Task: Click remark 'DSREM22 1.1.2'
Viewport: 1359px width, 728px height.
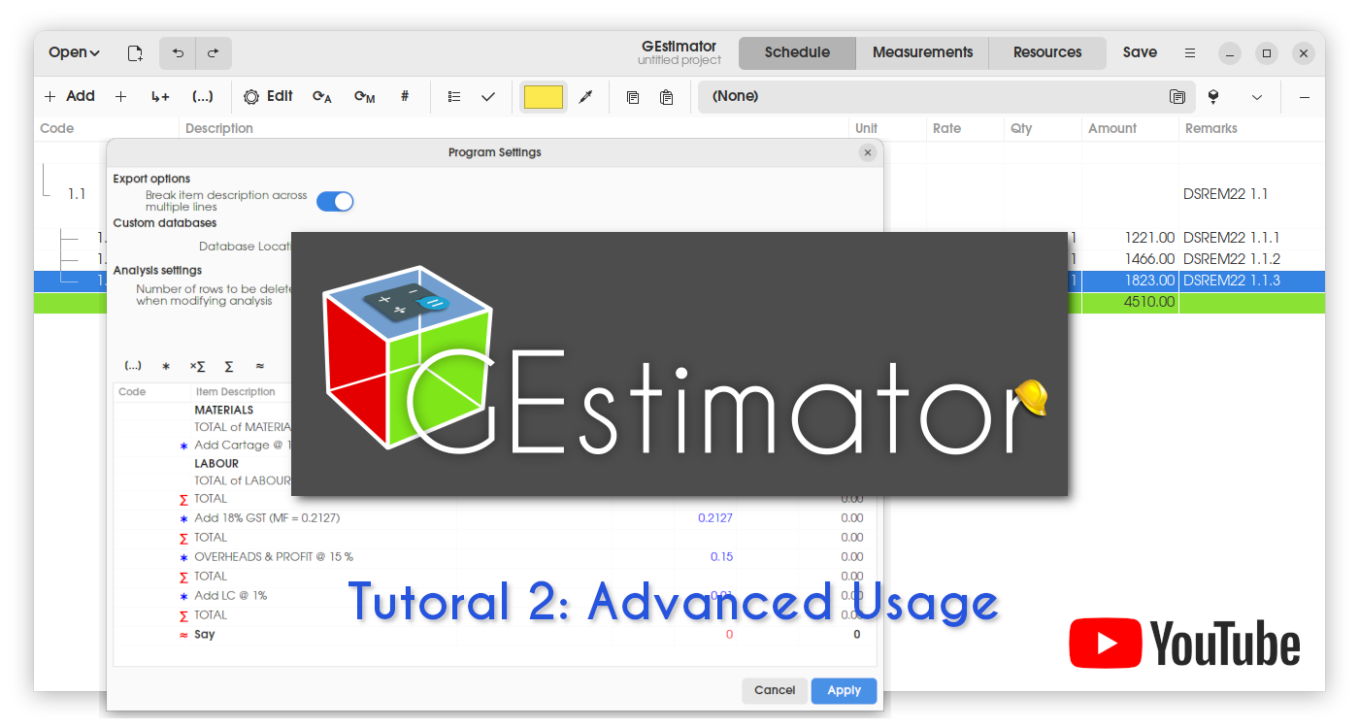Action: click(1232, 259)
